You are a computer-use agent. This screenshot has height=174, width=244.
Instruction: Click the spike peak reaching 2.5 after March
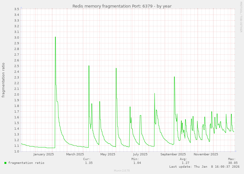pos(89,66)
